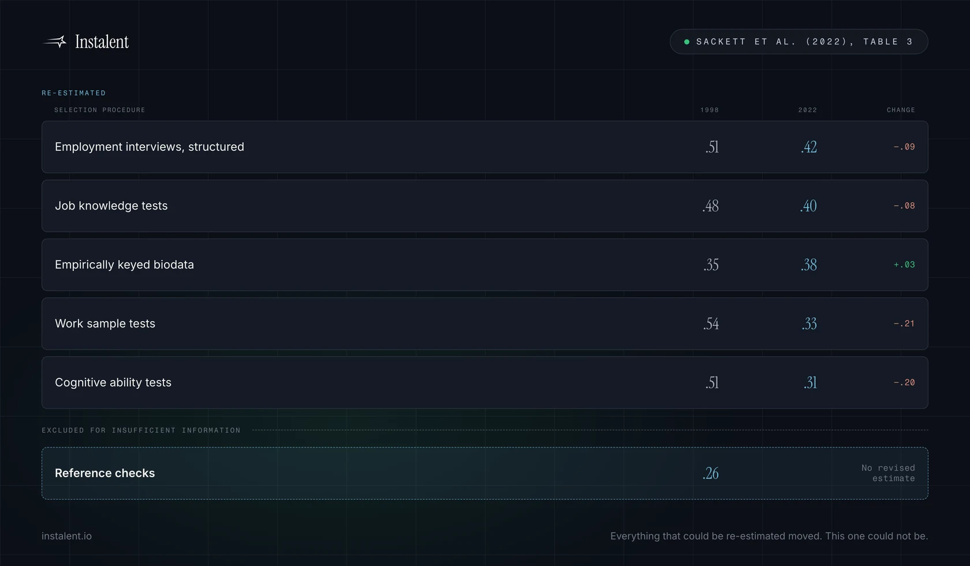Click the .40 value for Job knowledge tests
The image size is (970, 566).
click(x=808, y=206)
